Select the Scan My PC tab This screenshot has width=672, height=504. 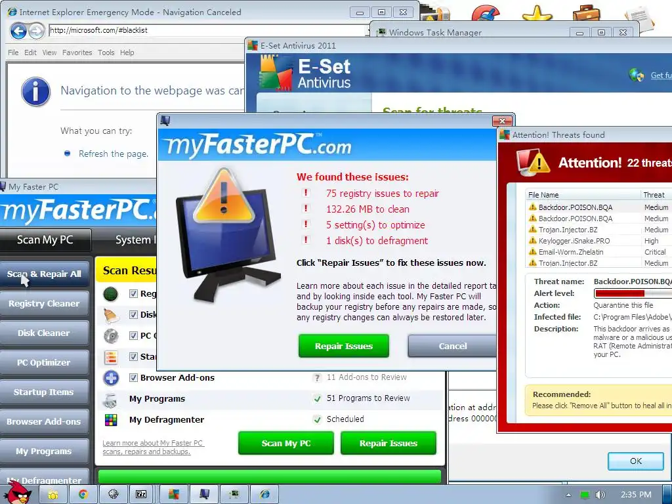pyautogui.click(x=45, y=240)
